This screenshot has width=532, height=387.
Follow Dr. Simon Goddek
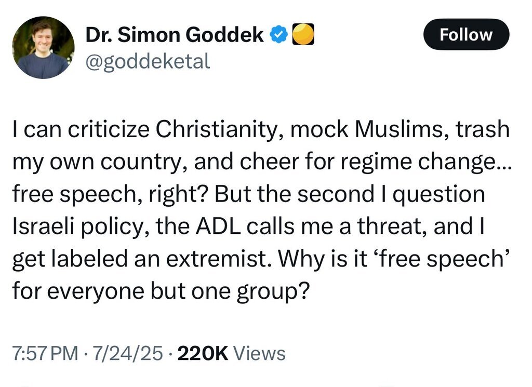click(x=466, y=35)
